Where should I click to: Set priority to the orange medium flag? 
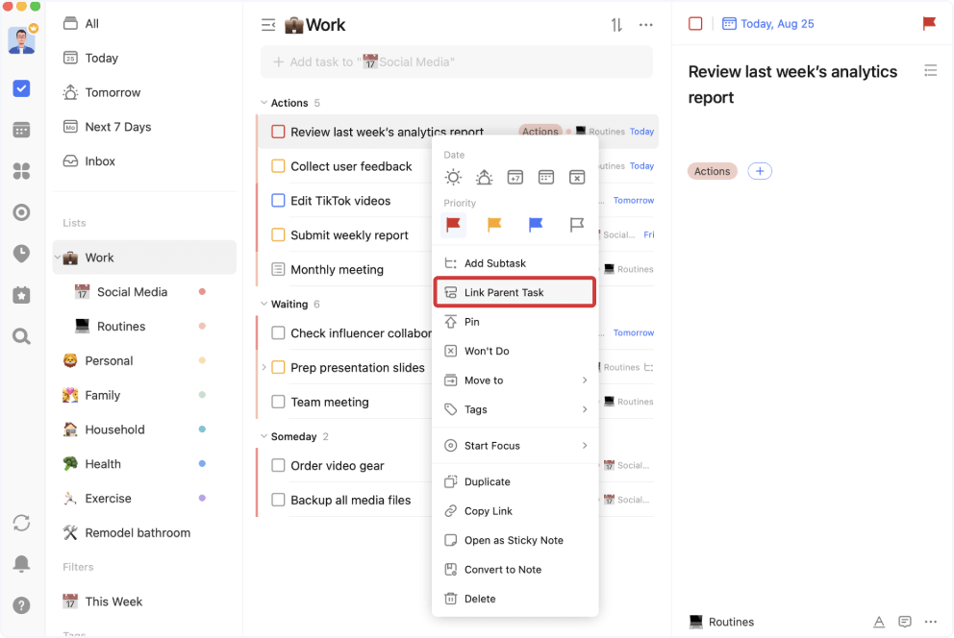[x=494, y=225]
